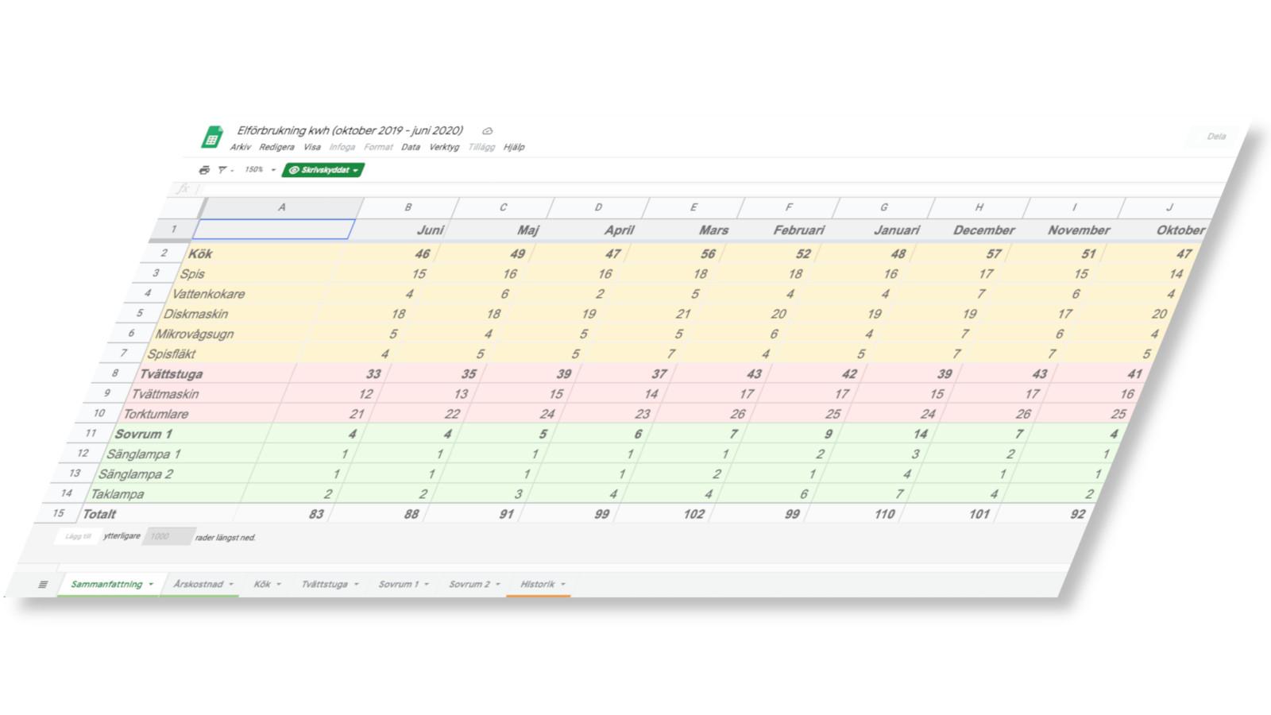Switch to the Tvättstuga sheet tab
Viewport: 1271px width, 715px height.
tap(324, 585)
